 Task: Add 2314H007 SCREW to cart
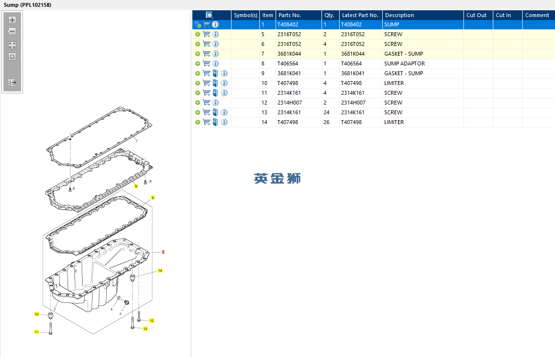point(207,103)
